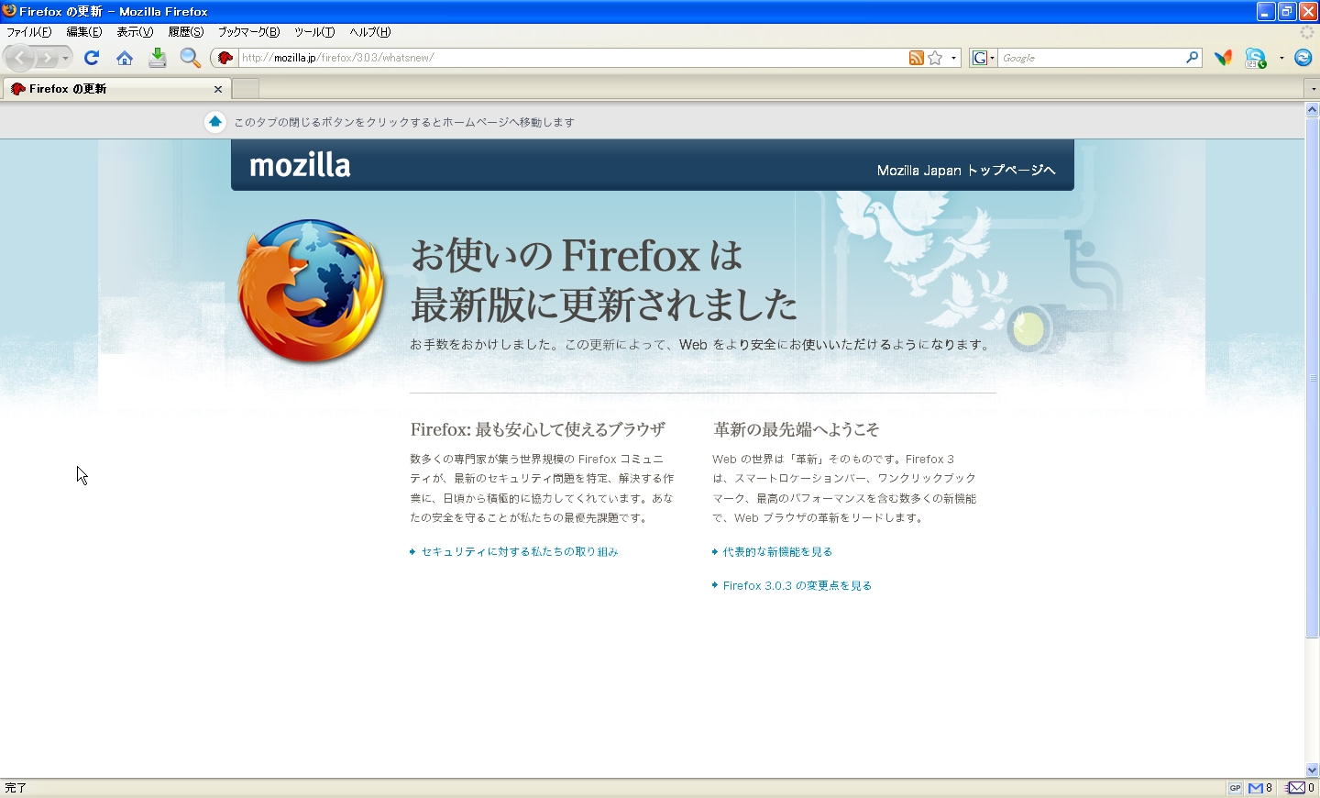
Task: Subscribe via the orange RSS feed icon
Action: [x=916, y=58]
